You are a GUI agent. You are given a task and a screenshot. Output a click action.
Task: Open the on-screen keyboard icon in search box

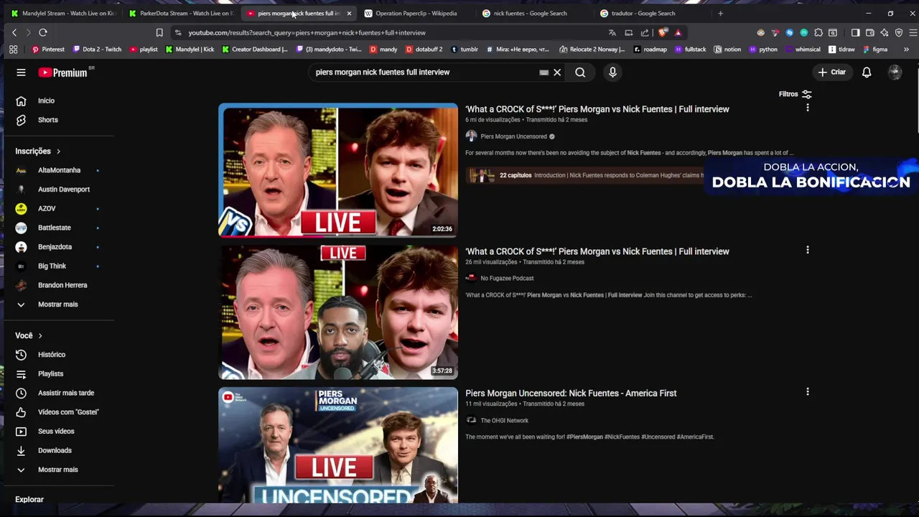tap(544, 73)
